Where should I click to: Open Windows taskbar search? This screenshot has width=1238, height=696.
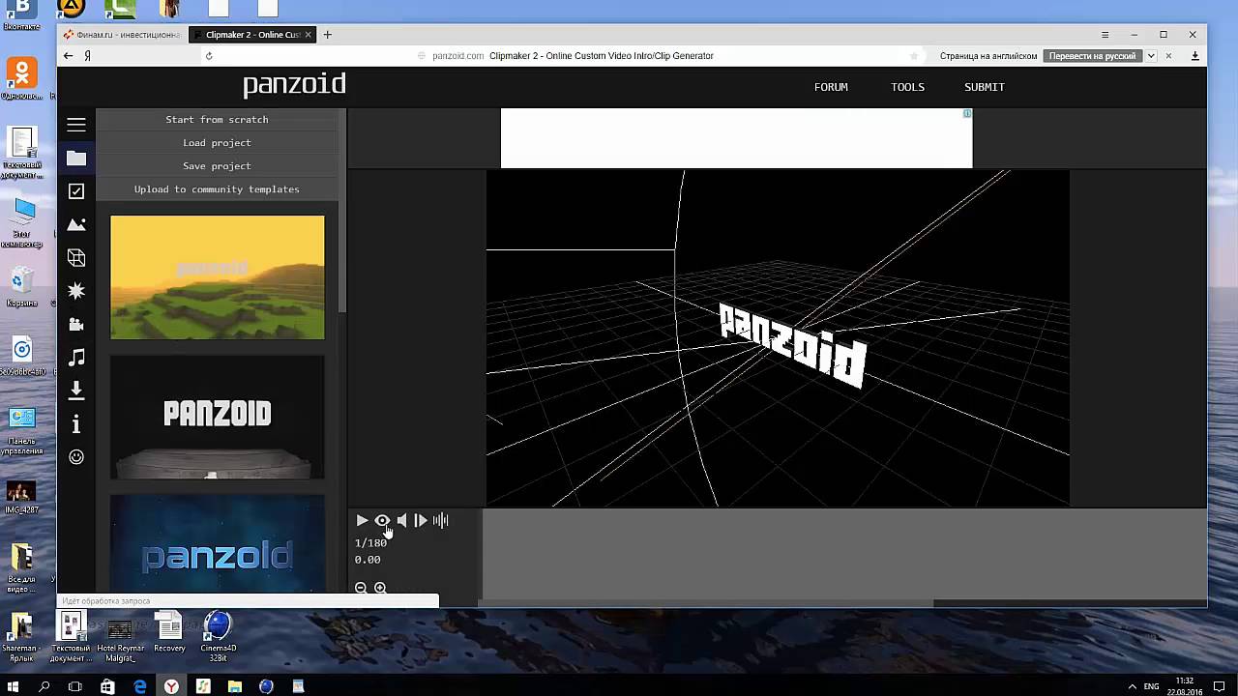point(44,686)
